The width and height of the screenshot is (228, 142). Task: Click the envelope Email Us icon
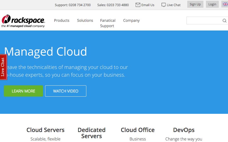pyautogui.click(x=138, y=5)
